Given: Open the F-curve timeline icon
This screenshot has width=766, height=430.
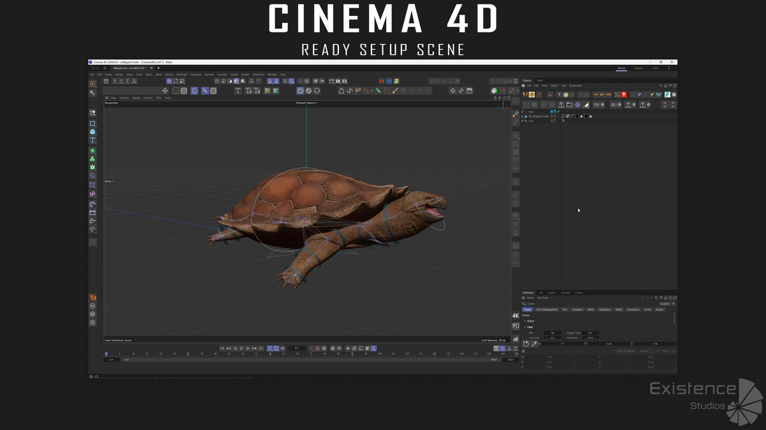Looking at the screenshot, I should point(461,90).
